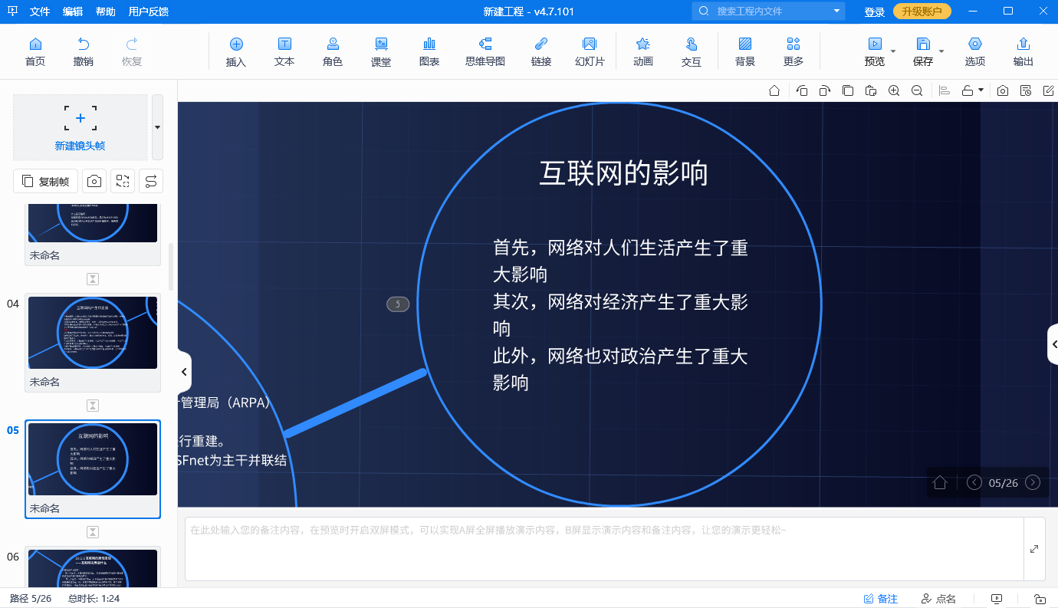Viewport: 1058px width, 608px height.
Task: Click camera icon beside 复制帧
Action: [94, 181]
